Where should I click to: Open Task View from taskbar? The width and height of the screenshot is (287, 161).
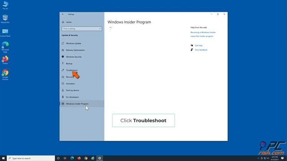point(65,158)
